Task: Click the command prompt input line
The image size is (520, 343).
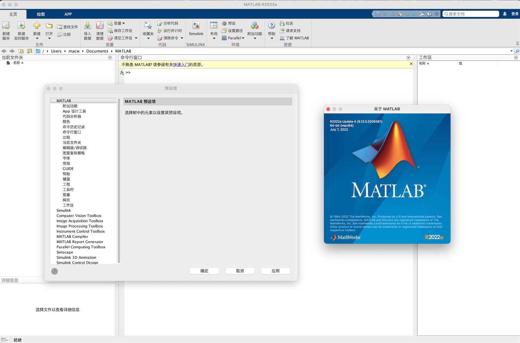Action: 269,73
